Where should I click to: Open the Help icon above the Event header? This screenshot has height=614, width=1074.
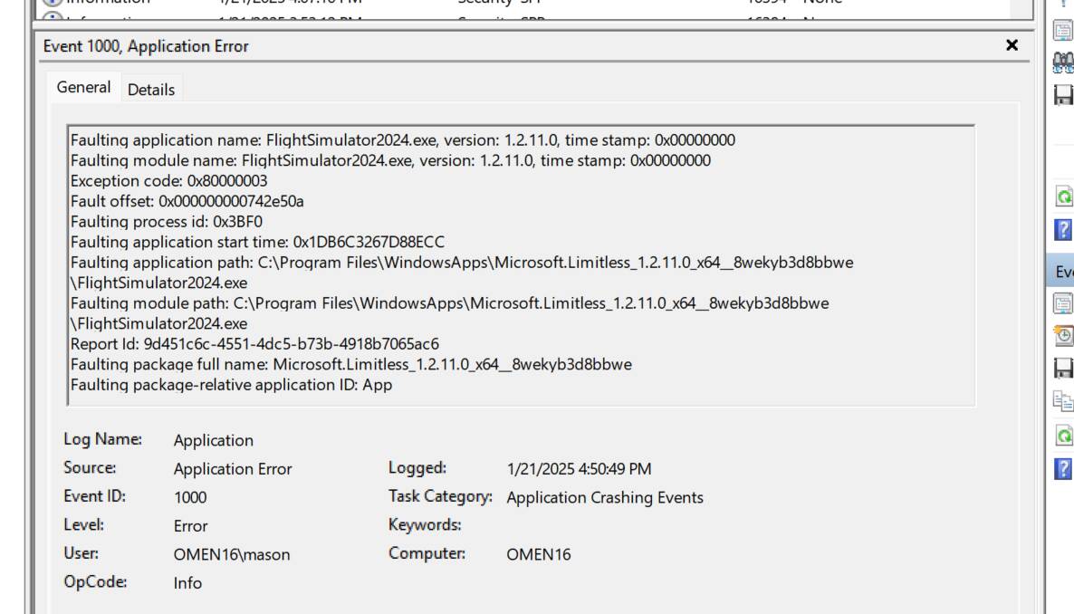coord(1064,229)
